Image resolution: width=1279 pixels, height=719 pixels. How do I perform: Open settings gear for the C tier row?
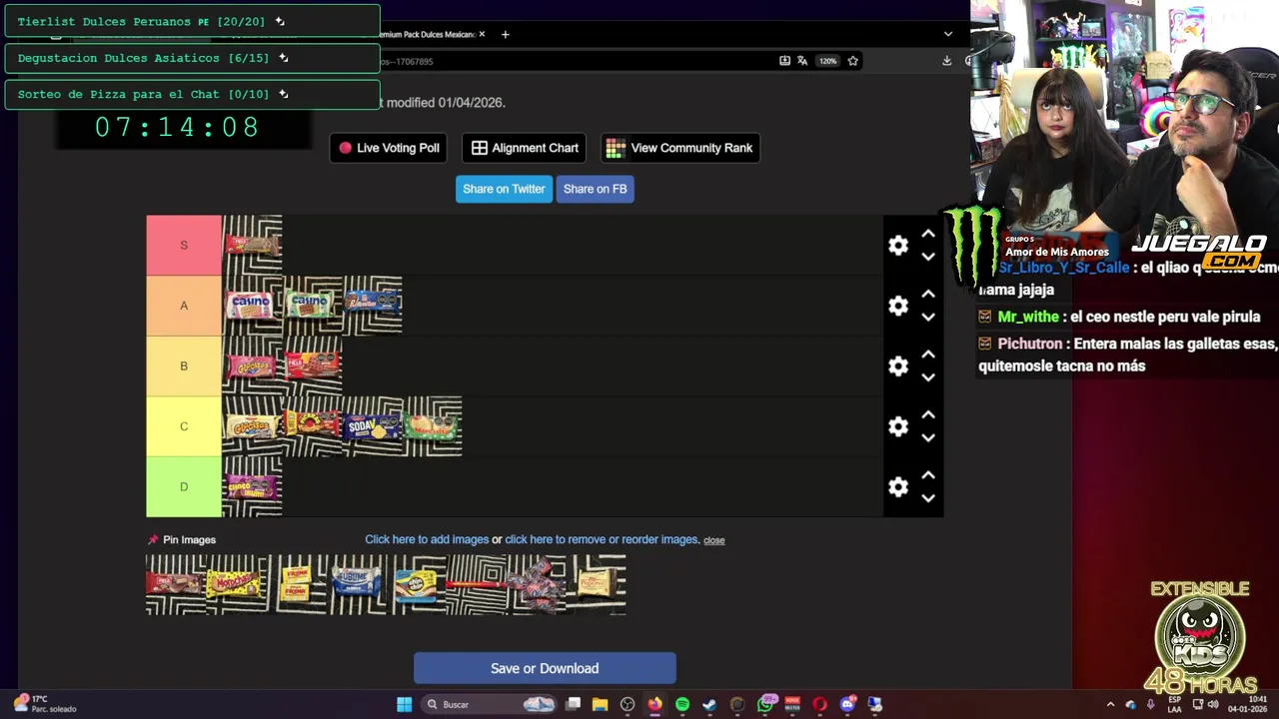pos(898,426)
